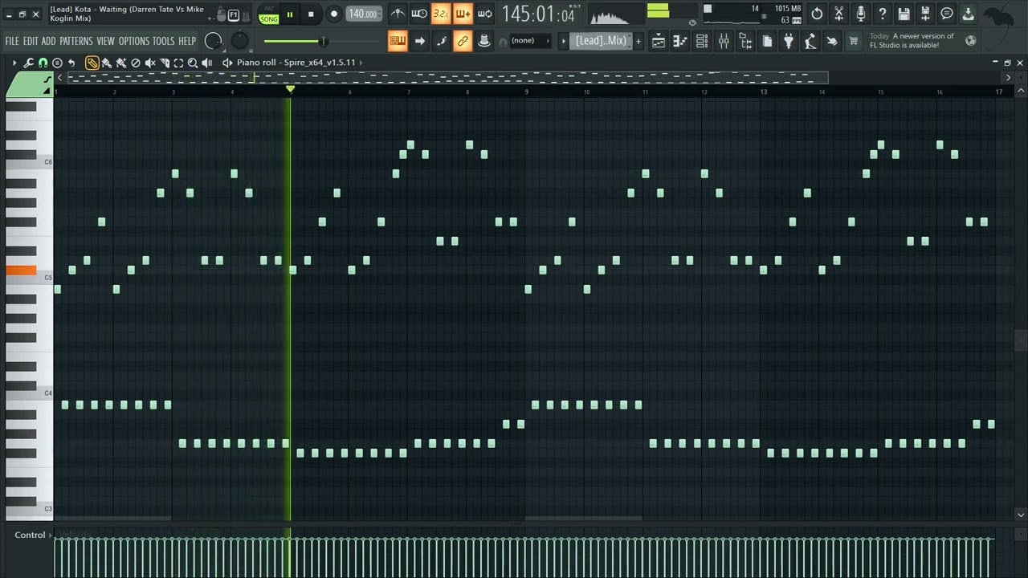Toggle blend recording overdub

coord(463,14)
